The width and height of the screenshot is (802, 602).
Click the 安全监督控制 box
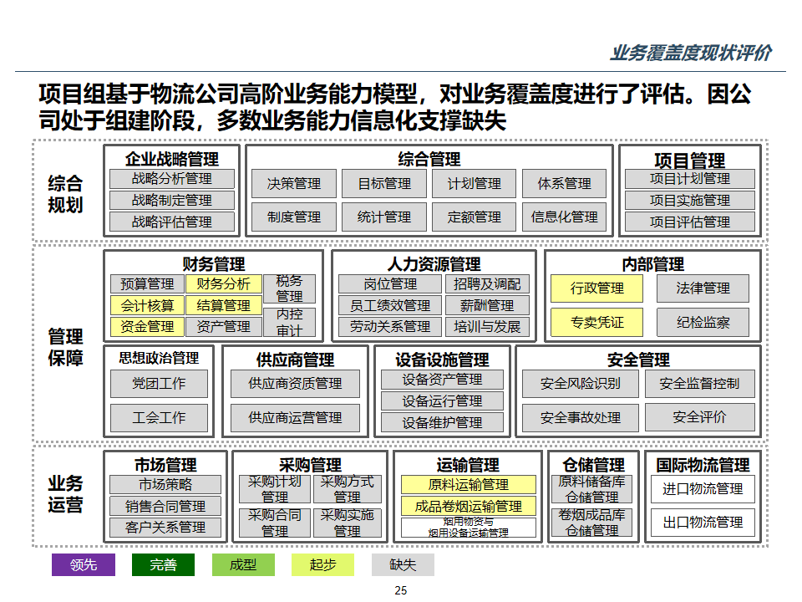[x=700, y=384]
